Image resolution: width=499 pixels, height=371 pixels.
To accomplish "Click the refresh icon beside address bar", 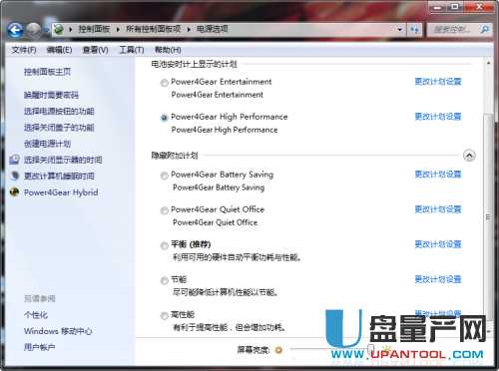I will [x=414, y=30].
